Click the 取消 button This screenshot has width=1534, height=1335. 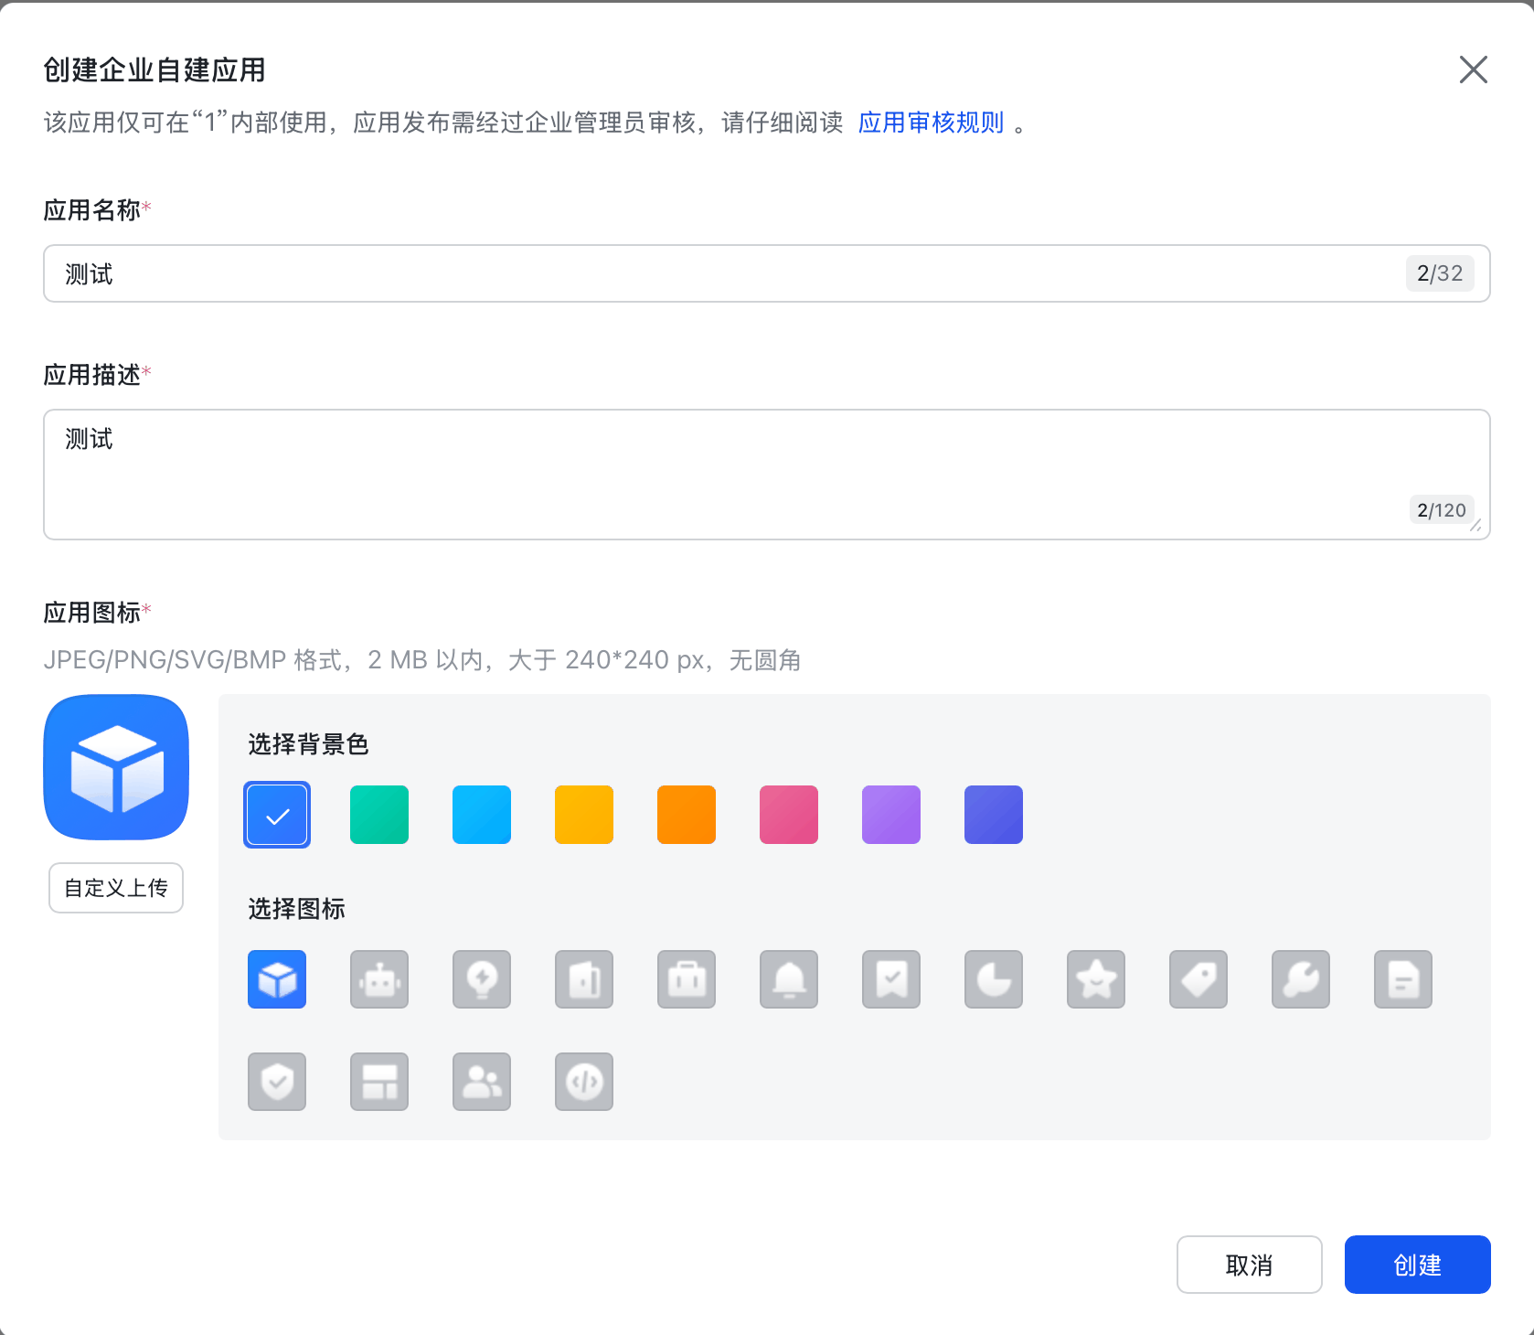pyautogui.click(x=1249, y=1265)
